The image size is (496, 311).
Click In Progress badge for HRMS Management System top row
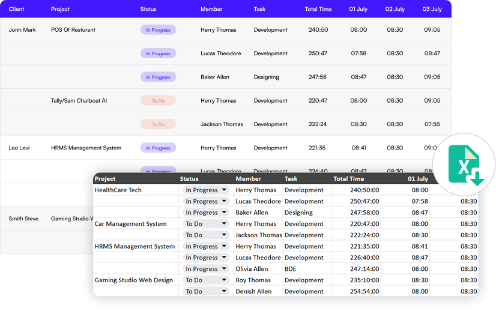click(x=158, y=148)
